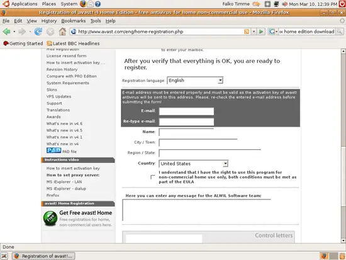Click the Stop loading icon
Image resolution: width=346 pixels, height=260 pixels.
(x=50, y=32)
